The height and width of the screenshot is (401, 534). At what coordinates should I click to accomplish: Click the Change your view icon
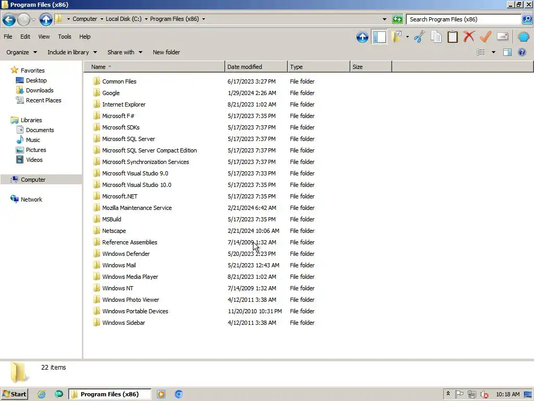tap(480, 52)
